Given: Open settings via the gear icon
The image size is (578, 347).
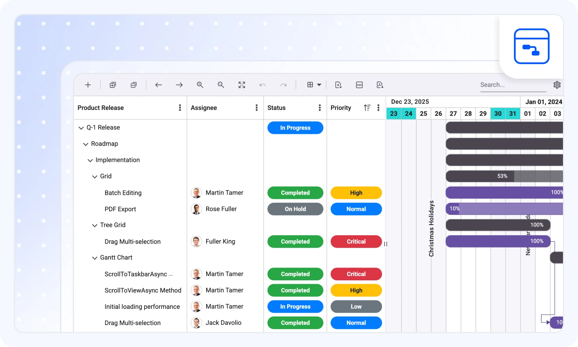Looking at the screenshot, I should point(557,85).
